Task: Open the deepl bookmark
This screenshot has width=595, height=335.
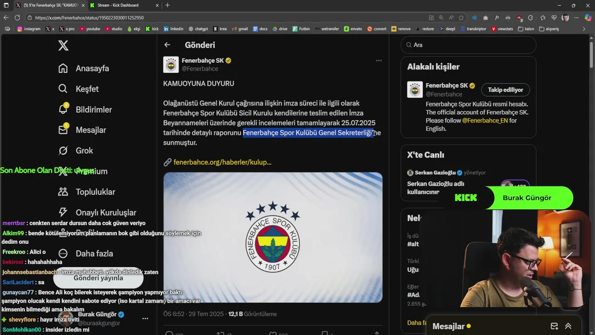Action: 447,29
